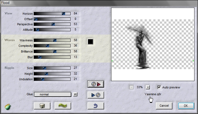198x114 pixels.
Task: Click the Brilliance value 58
Action: 75,51
